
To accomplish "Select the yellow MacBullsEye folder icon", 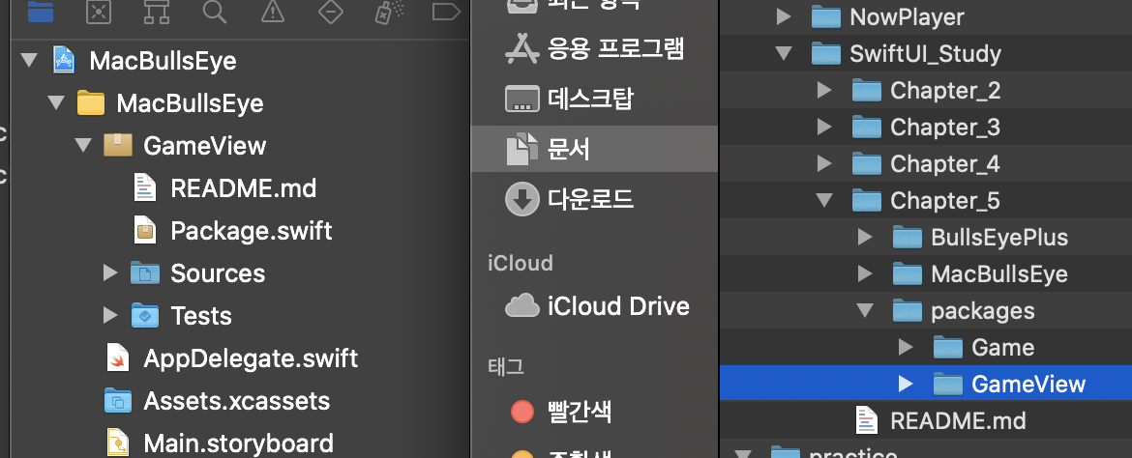I will pyautogui.click(x=91, y=103).
